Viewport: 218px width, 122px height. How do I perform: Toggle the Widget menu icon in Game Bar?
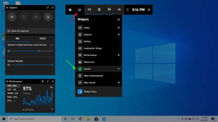point(79,10)
